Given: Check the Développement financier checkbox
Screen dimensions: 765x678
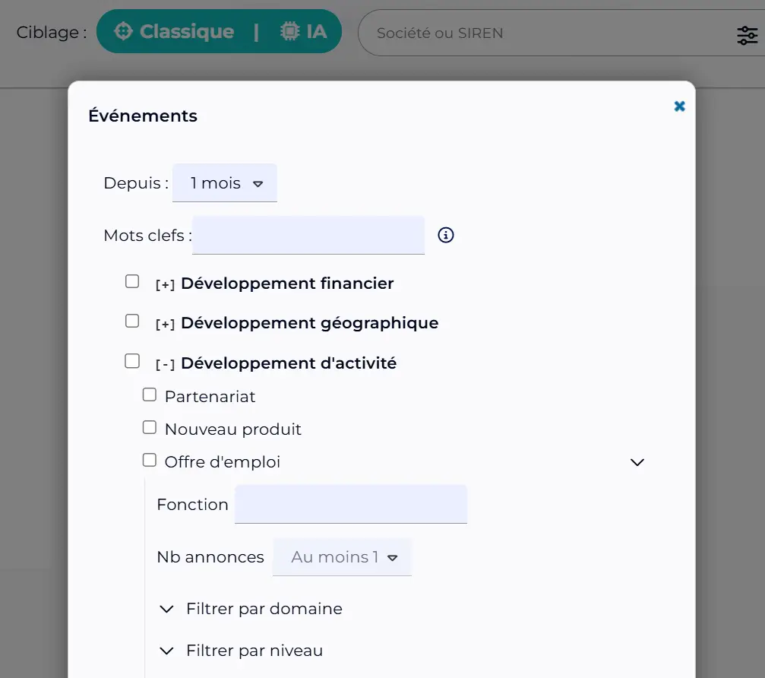Looking at the screenshot, I should (132, 281).
